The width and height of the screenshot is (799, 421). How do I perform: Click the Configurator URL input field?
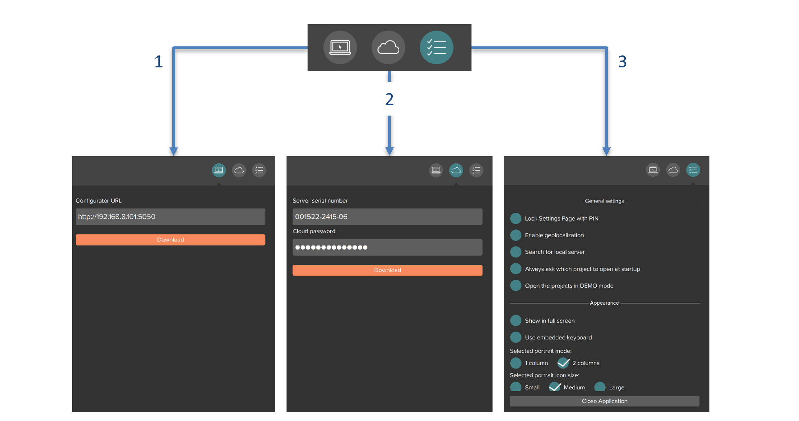coord(170,217)
